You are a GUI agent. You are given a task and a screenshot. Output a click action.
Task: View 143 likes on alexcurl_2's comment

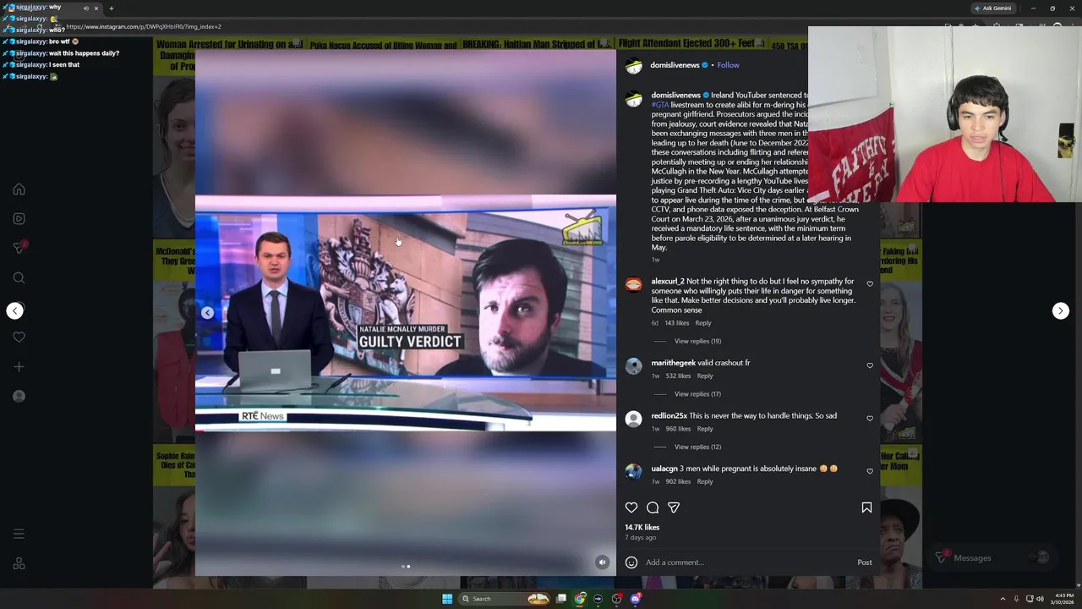pos(676,323)
